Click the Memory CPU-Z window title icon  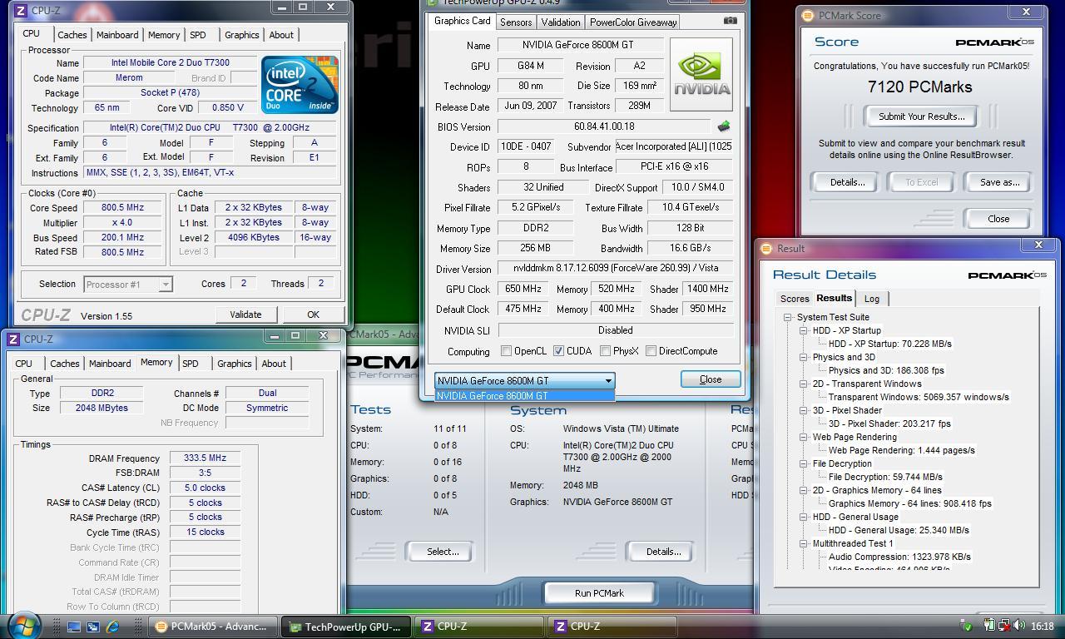pos(14,339)
